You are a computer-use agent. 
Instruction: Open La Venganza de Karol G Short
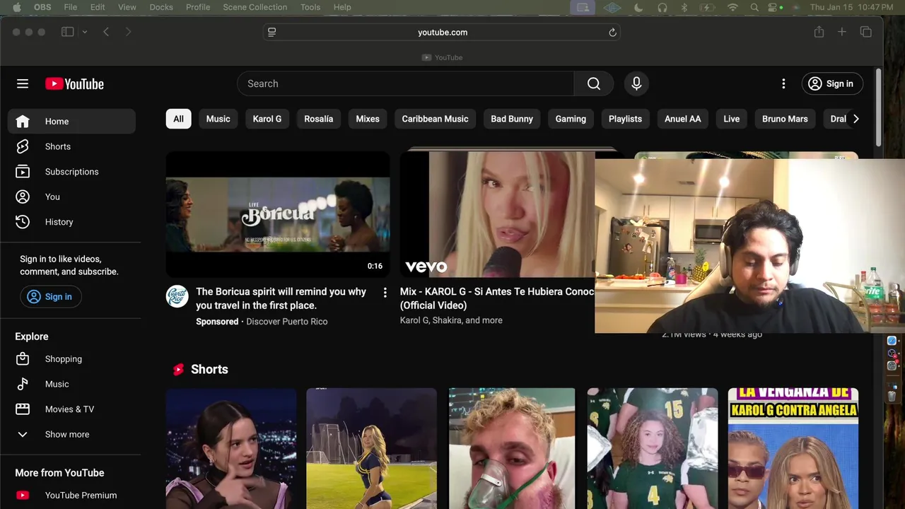tap(793, 448)
